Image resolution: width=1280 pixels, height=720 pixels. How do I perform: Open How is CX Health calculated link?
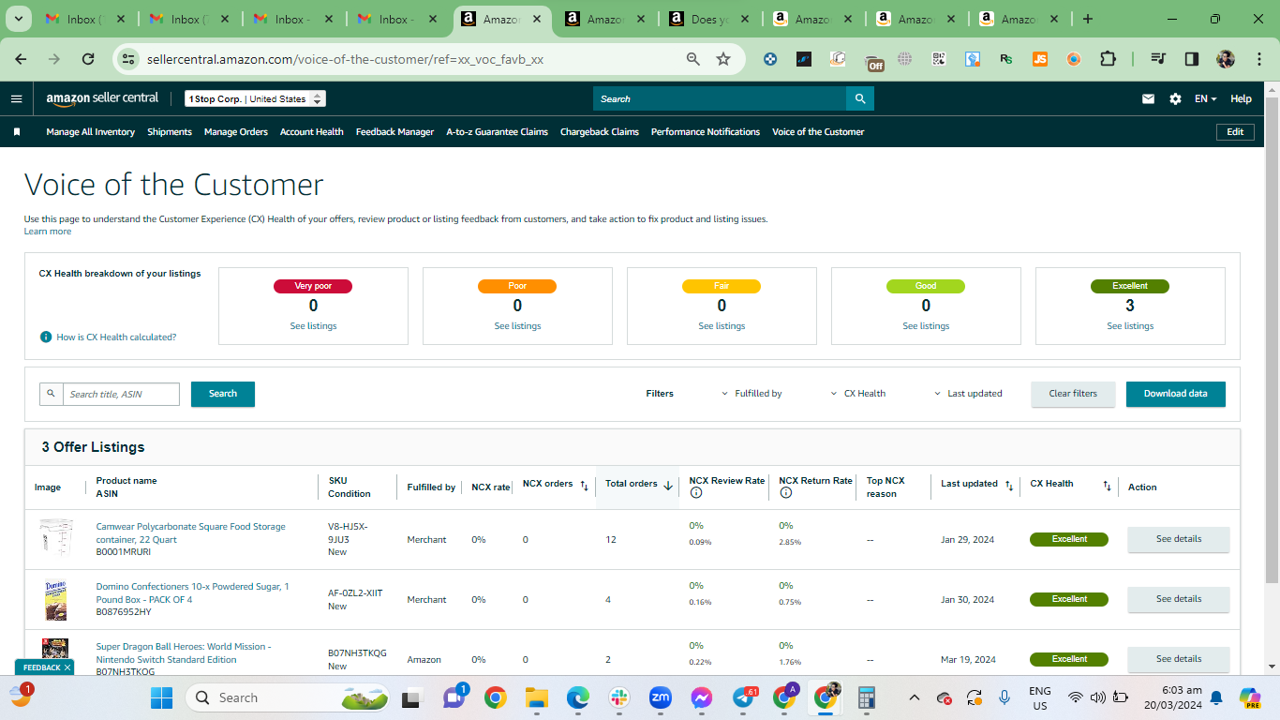116,337
